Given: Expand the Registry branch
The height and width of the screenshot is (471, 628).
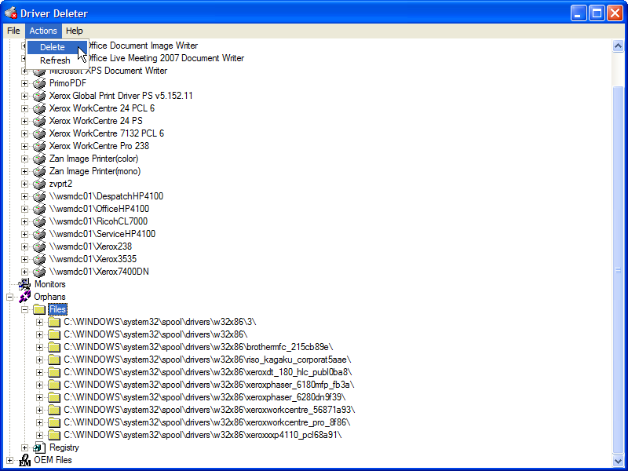Looking at the screenshot, I should [x=24, y=447].
